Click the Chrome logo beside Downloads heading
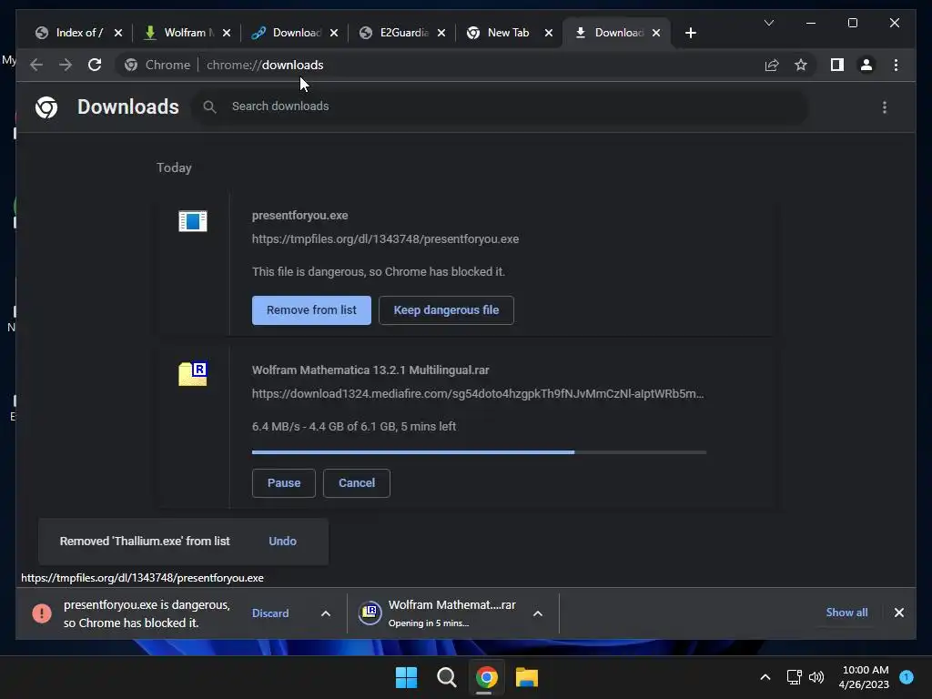The image size is (932, 699). tap(46, 107)
